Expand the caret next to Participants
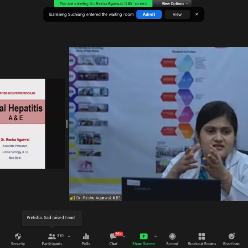Screen dimensions: 248x248 coord(69,236)
